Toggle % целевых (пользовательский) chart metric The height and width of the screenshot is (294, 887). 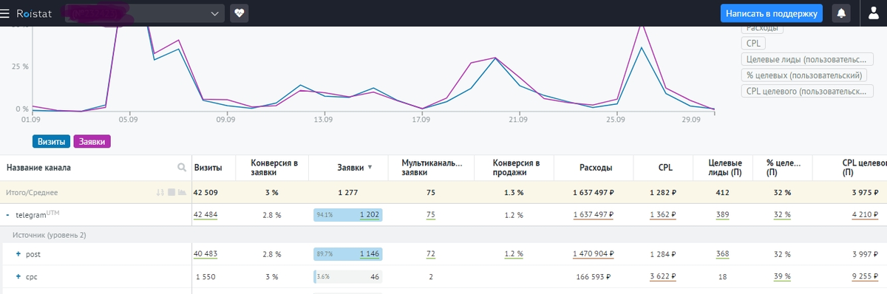[803, 75]
